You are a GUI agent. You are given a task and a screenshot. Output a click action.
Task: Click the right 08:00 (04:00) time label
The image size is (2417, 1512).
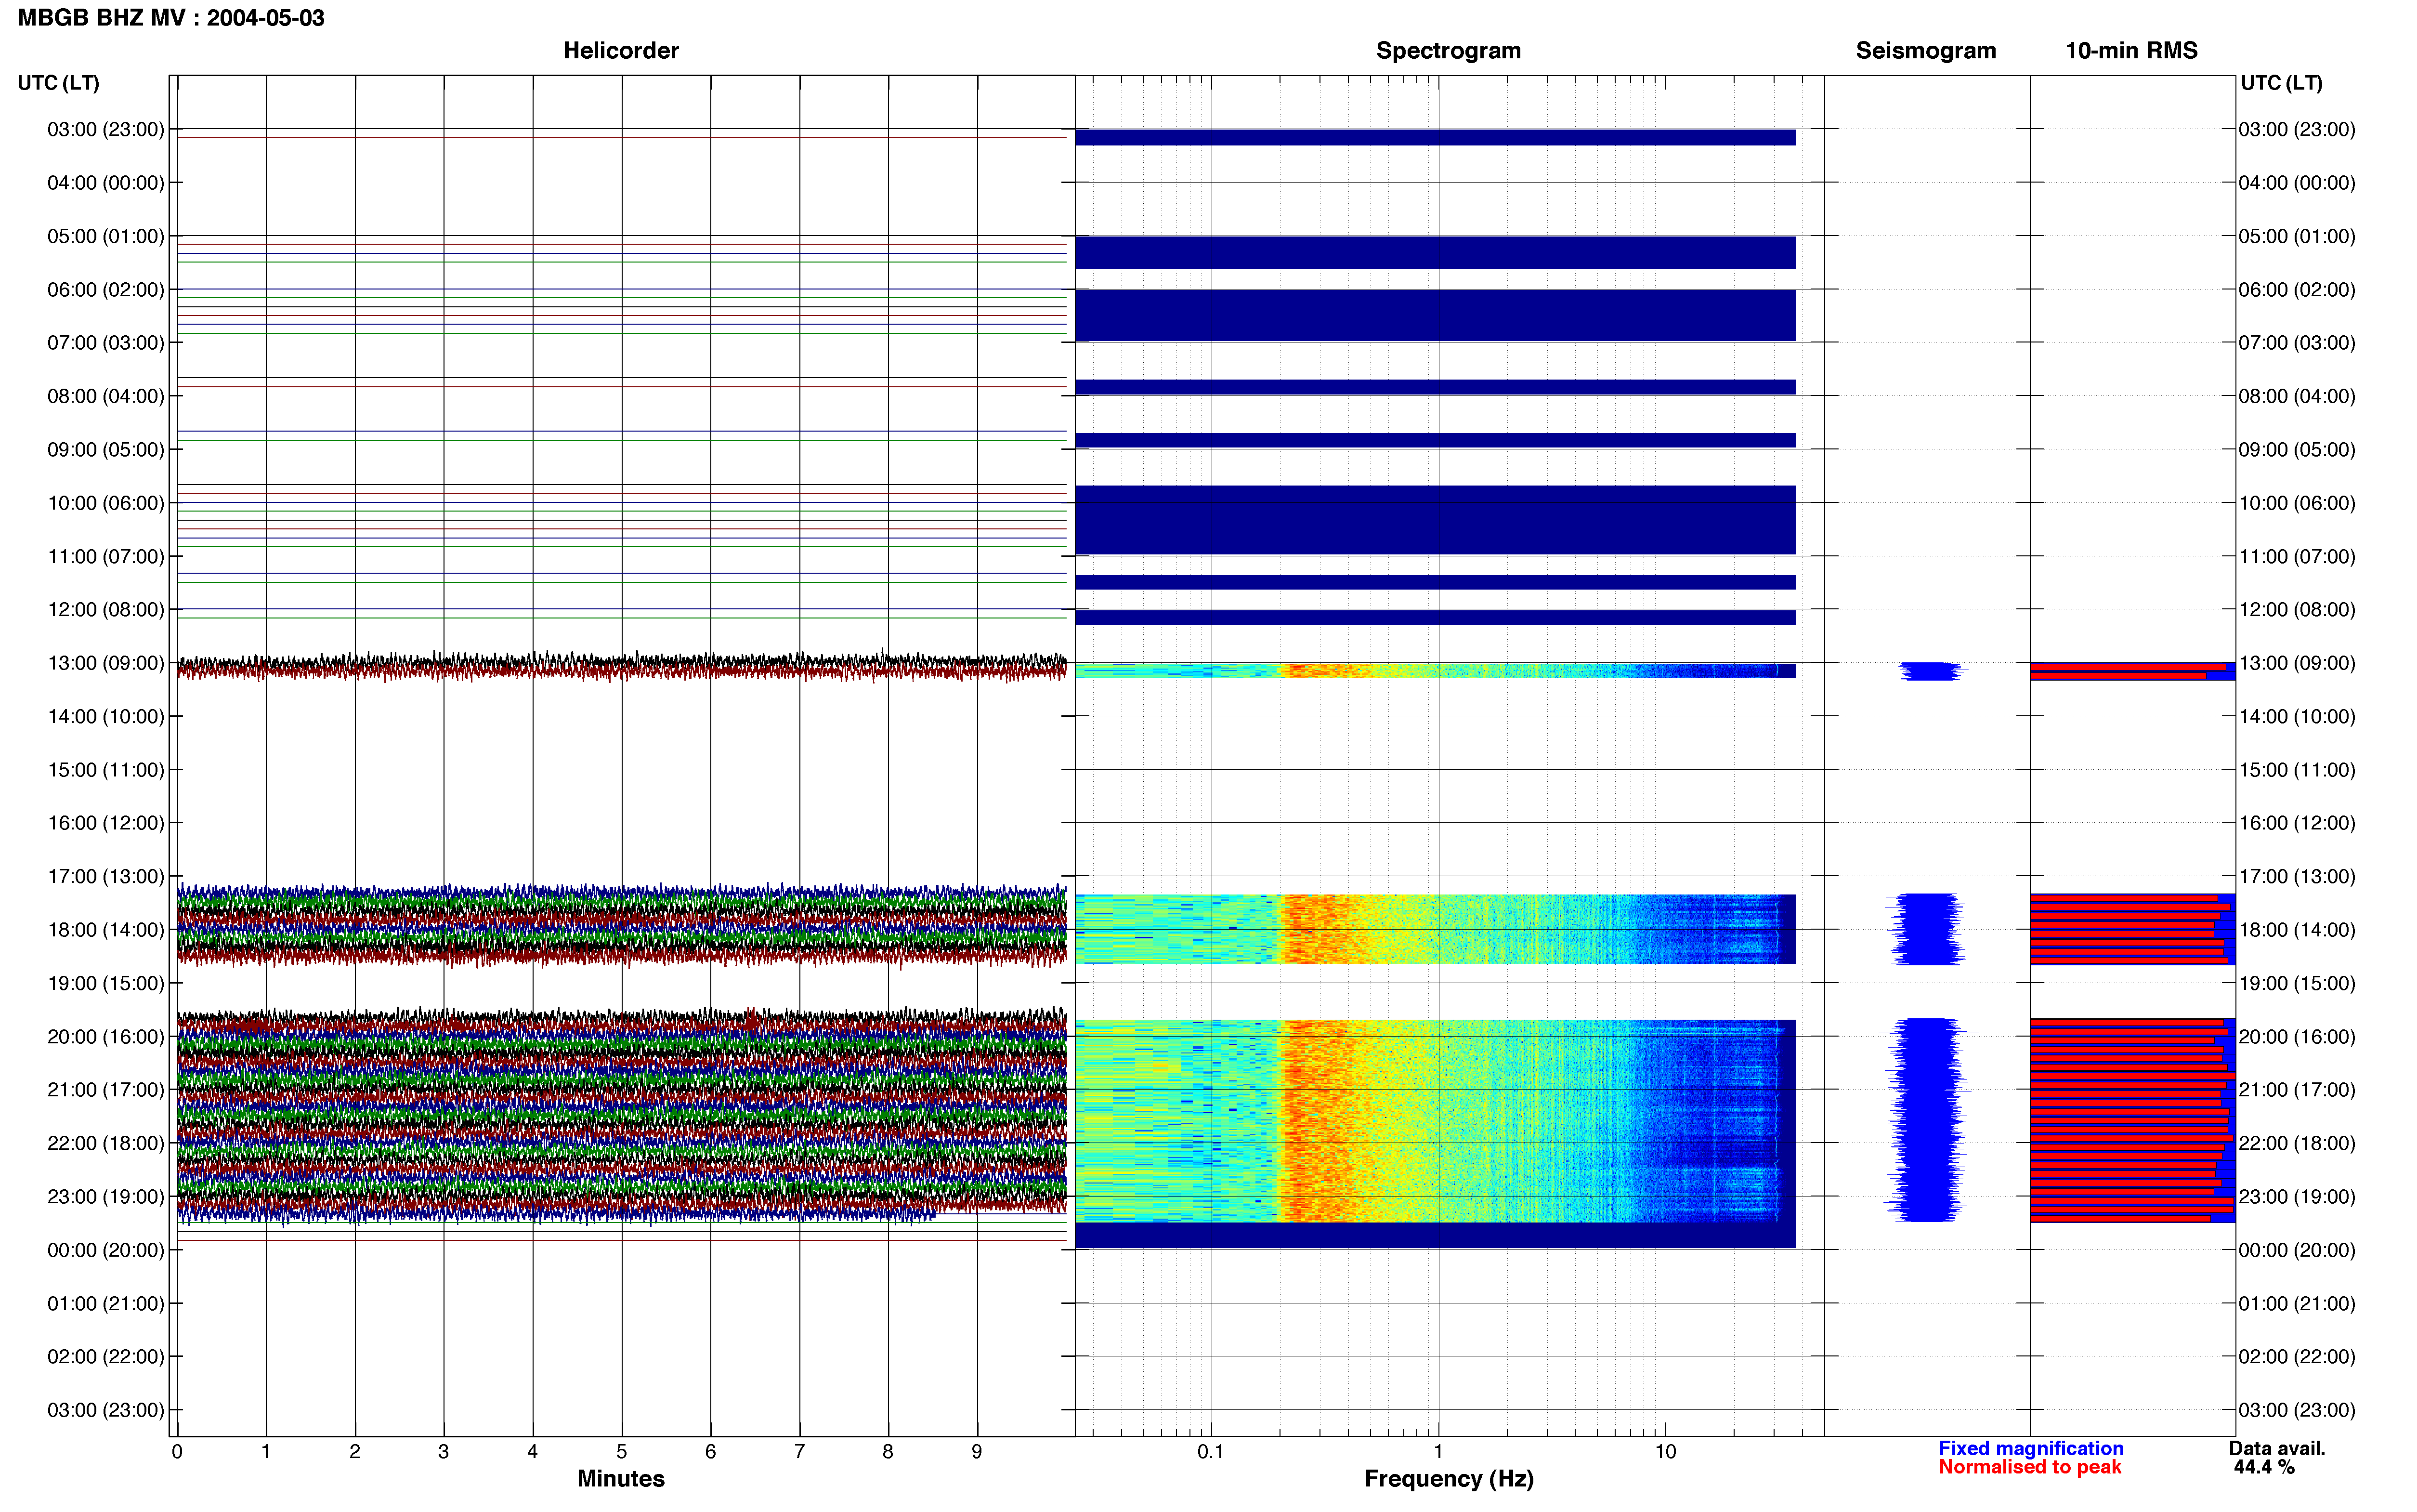2297,396
